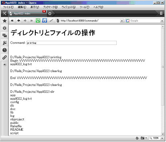Click the 'public' directory entry
Image resolution: width=166 pixels, height=142 pixels.
[x=14, y=123]
